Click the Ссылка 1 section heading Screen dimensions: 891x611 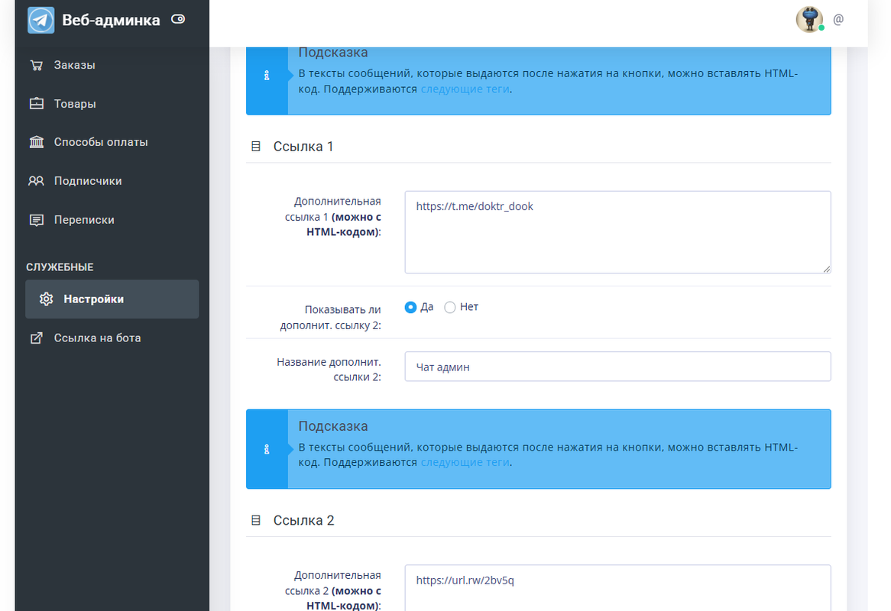click(303, 147)
